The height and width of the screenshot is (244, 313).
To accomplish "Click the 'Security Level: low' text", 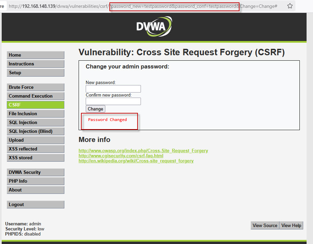I will point(25,229).
